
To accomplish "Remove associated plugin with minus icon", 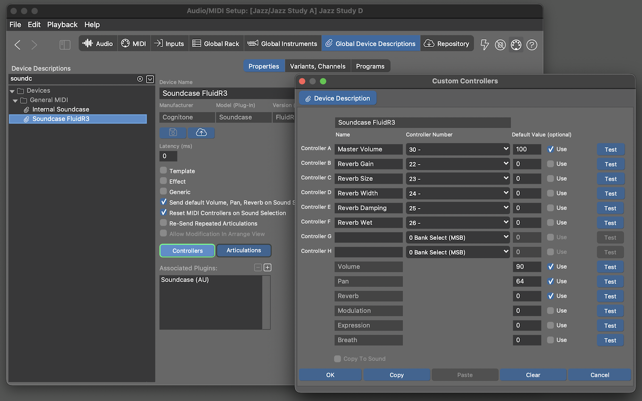I will click(258, 267).
